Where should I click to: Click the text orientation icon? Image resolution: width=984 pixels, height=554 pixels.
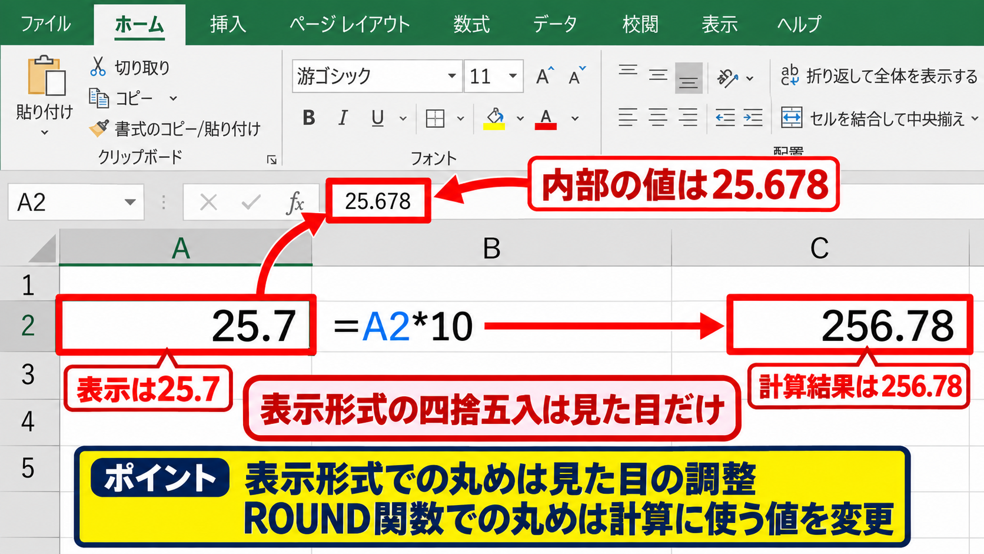(727, 78)
